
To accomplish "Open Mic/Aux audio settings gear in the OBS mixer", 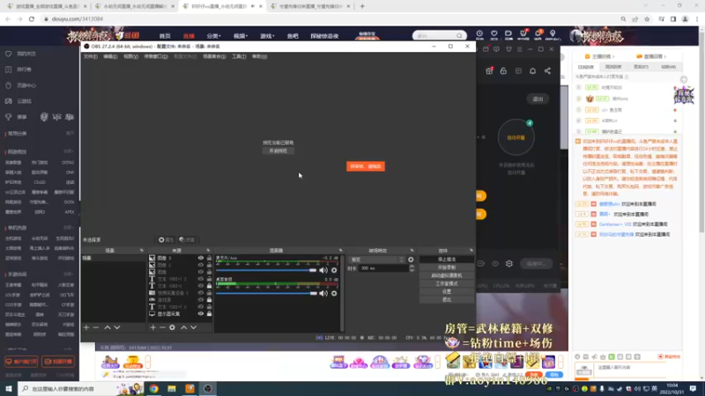I will [x=334, y=270].
